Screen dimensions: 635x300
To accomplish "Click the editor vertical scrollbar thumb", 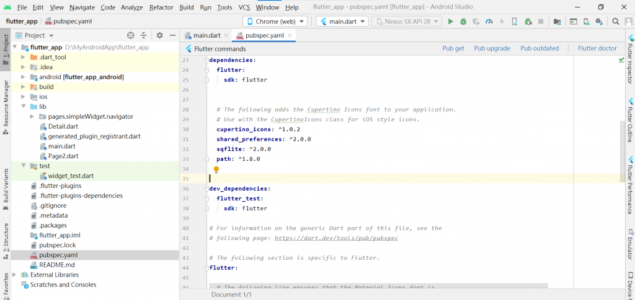I will pos(623,152).
